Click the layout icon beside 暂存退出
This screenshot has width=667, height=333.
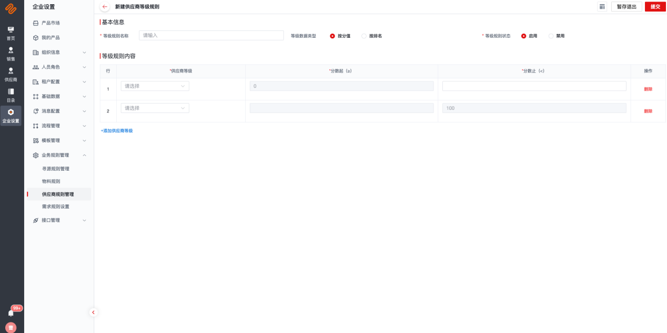click(x=602, y=7)
